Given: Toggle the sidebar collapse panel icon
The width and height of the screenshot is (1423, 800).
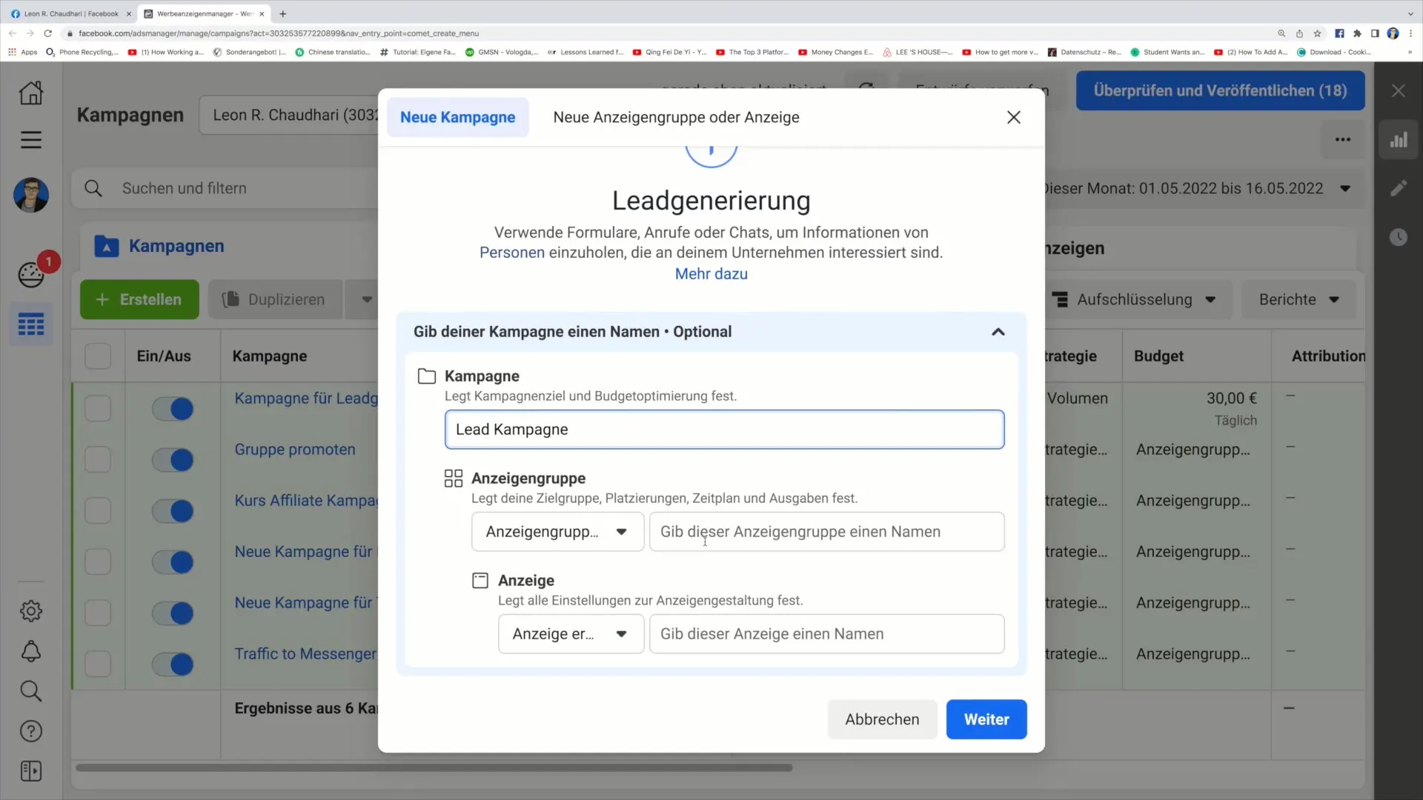Looking at the screenshot, I should click(31, 771).
